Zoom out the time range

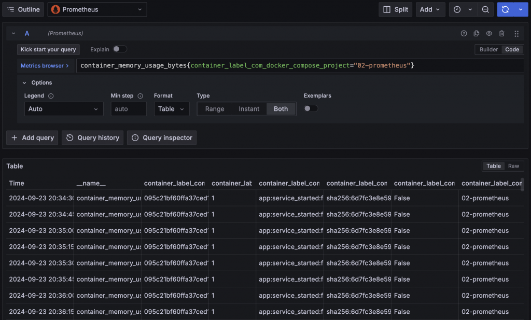click(485, 9)
